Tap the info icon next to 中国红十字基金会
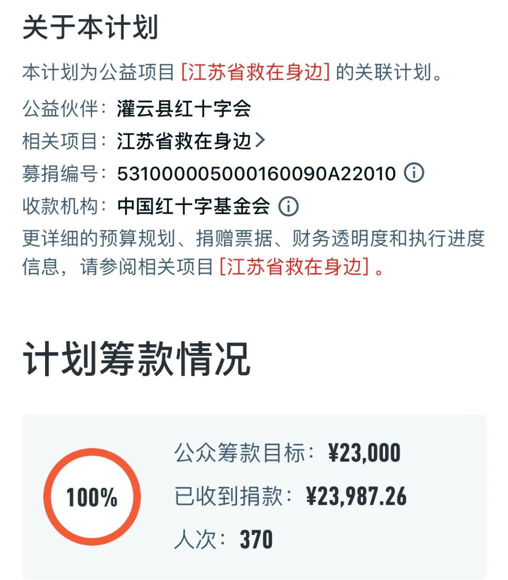 click(288, 206)
